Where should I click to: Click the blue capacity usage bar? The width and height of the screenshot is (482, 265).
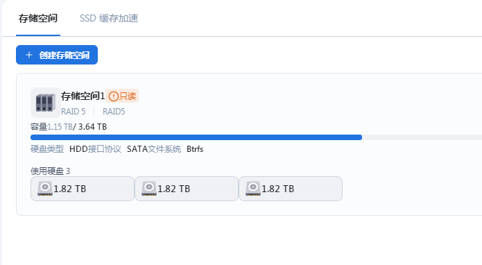196,137
